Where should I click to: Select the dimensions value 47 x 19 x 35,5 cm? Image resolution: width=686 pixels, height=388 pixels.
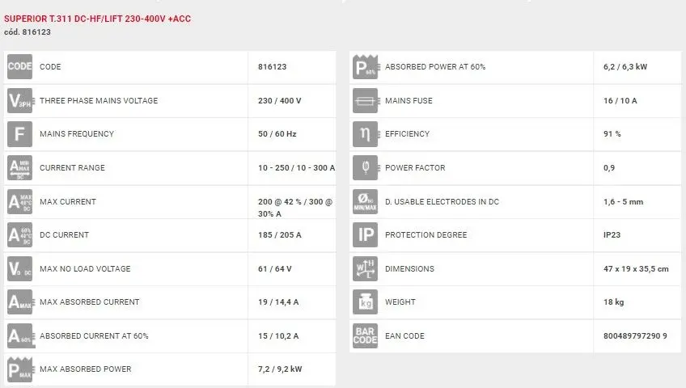point(637,269)
